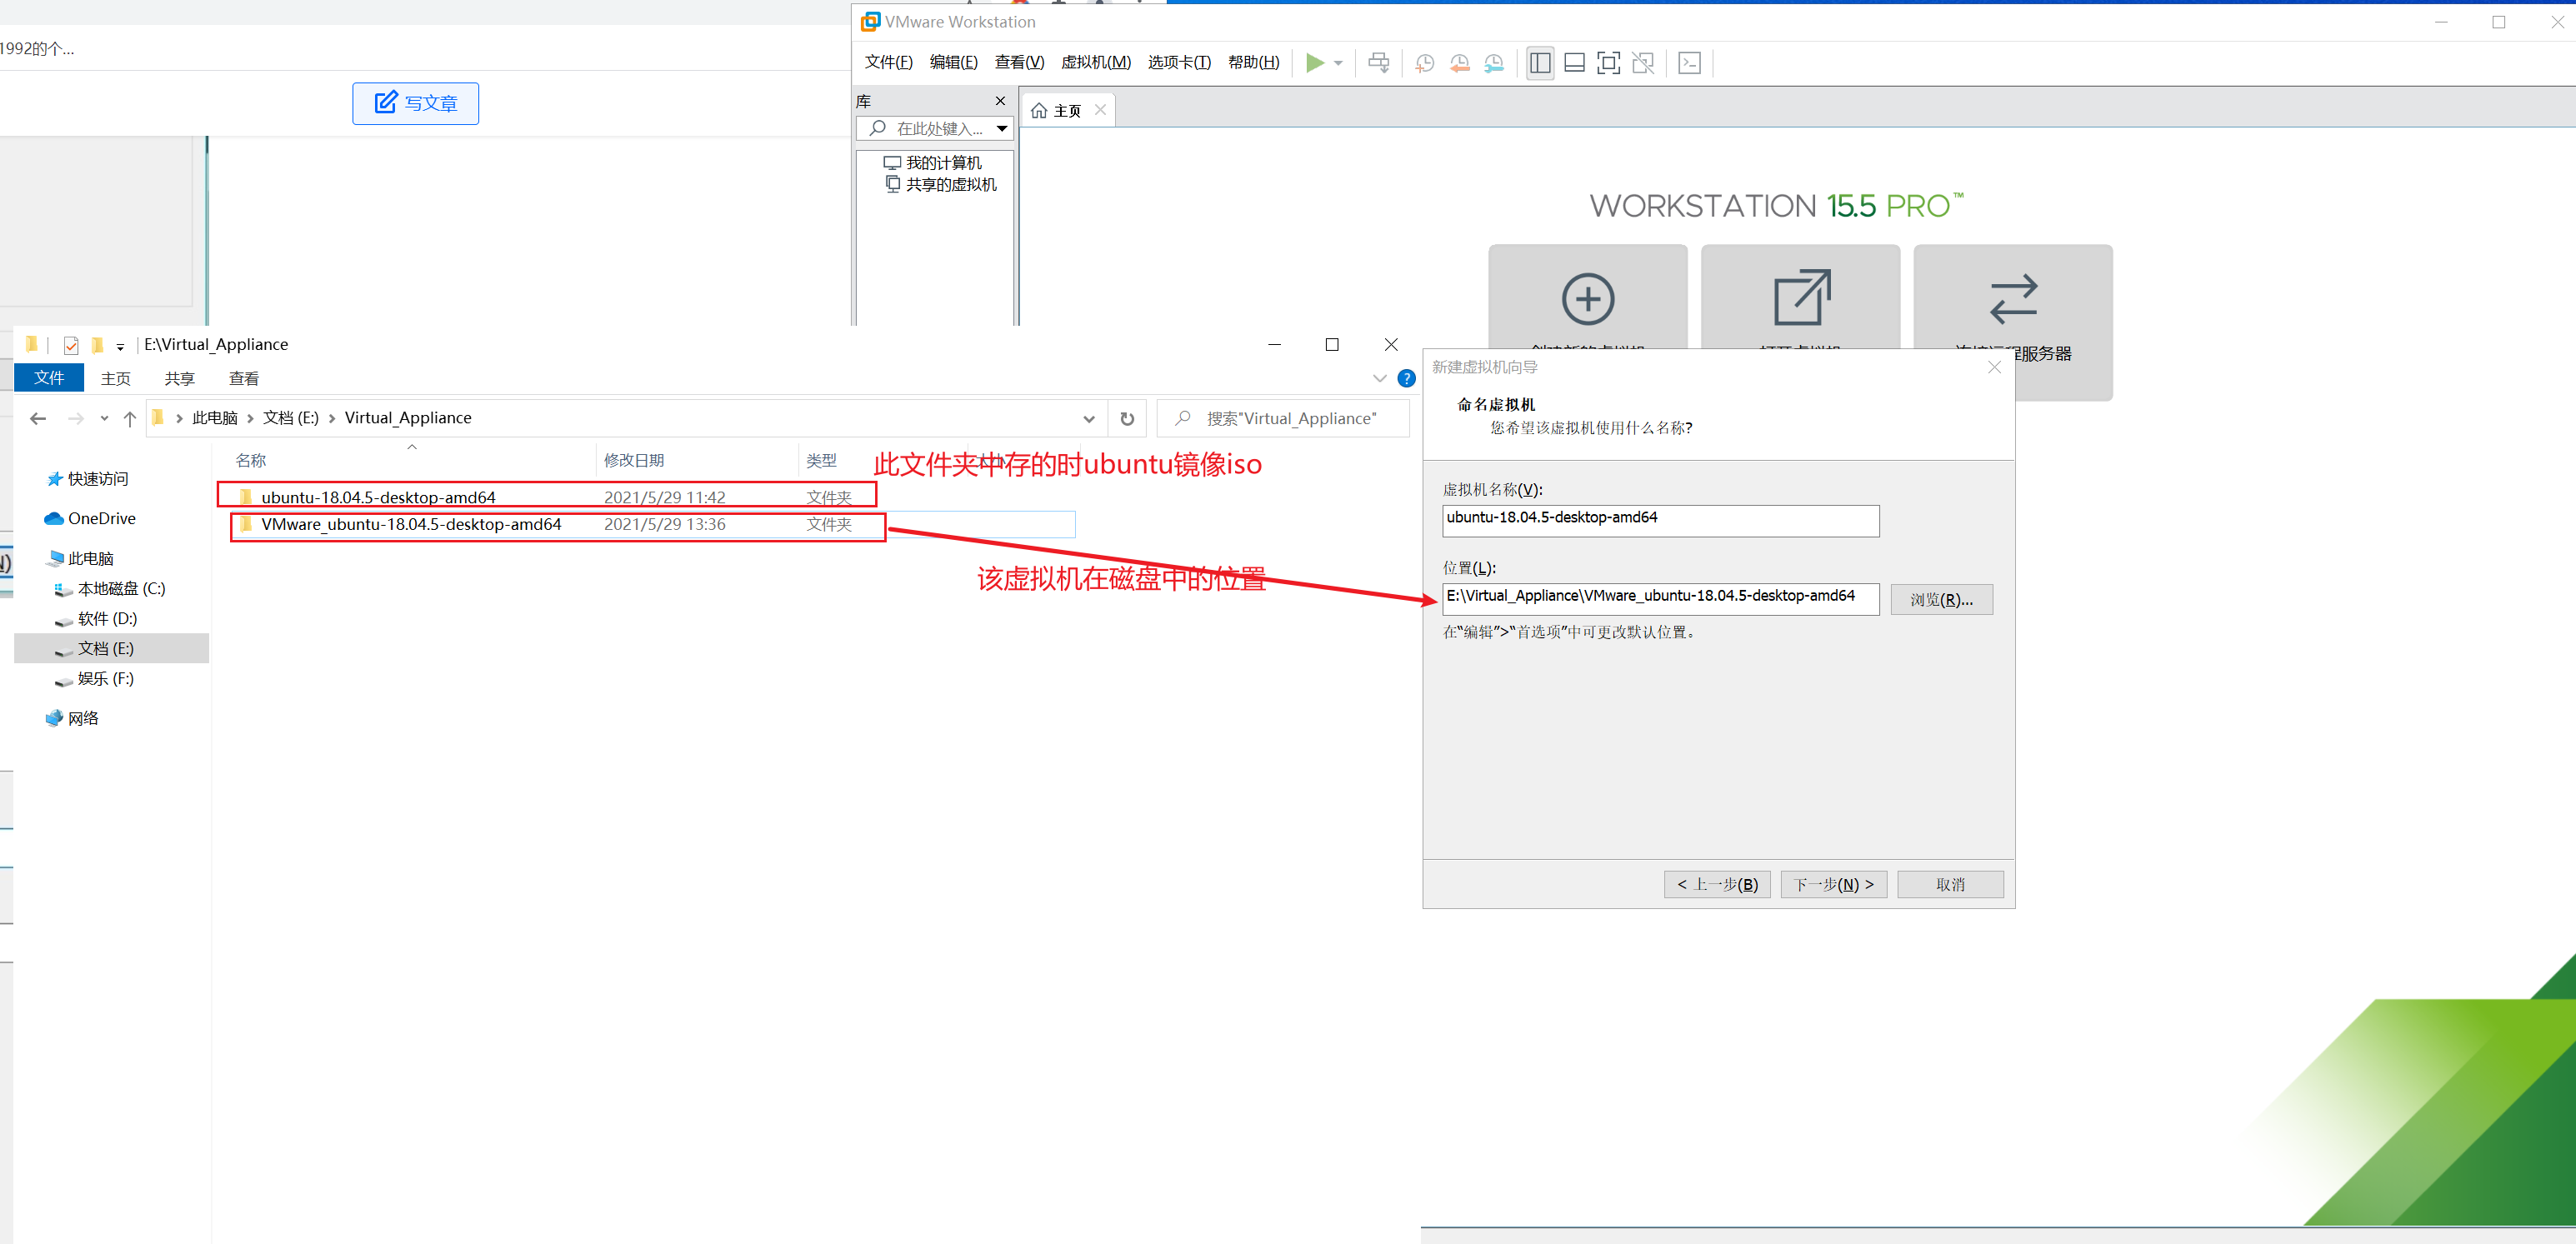Click 写文章 button
The height and width of the screenshot is (1244, 2576).
[415, 103]
